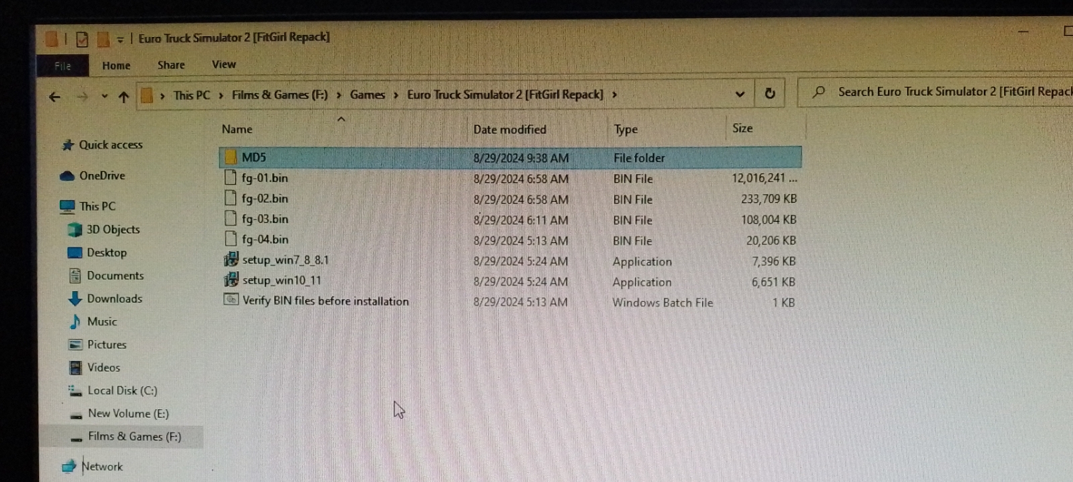1073x482 pixels.
Task: Click the Back navigation arrow
Action: tap(55, 97)
